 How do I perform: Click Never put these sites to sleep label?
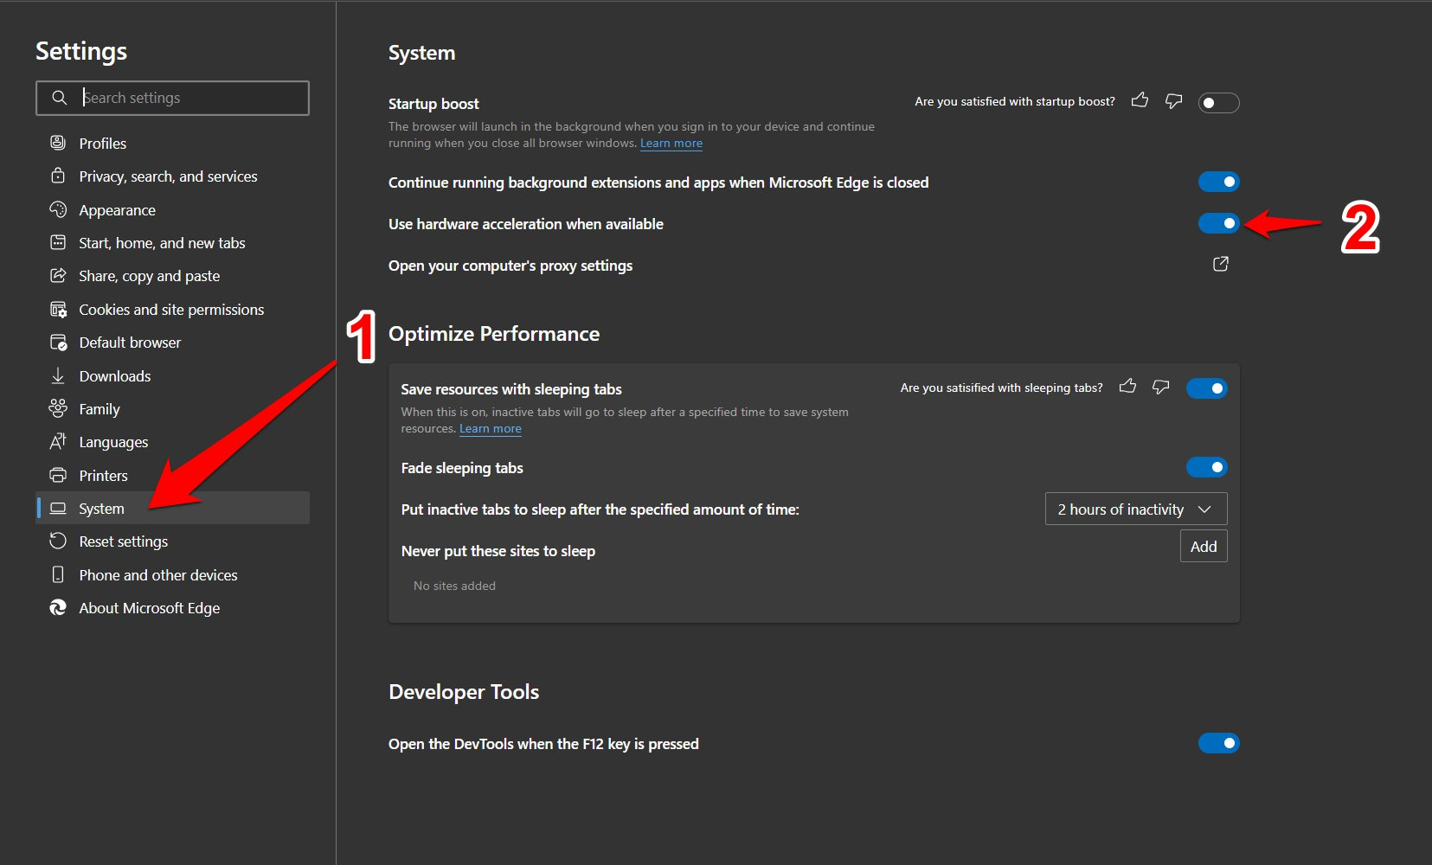[x=498, y=551]
